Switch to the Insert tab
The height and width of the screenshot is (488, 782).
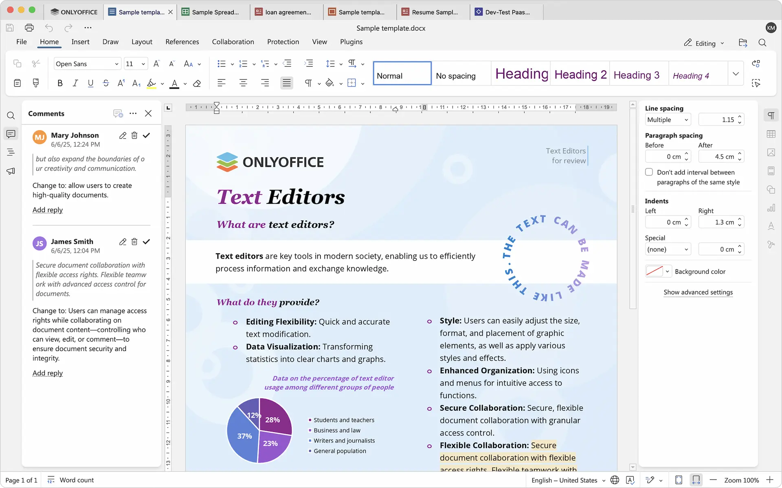click(x=80, y=42)
